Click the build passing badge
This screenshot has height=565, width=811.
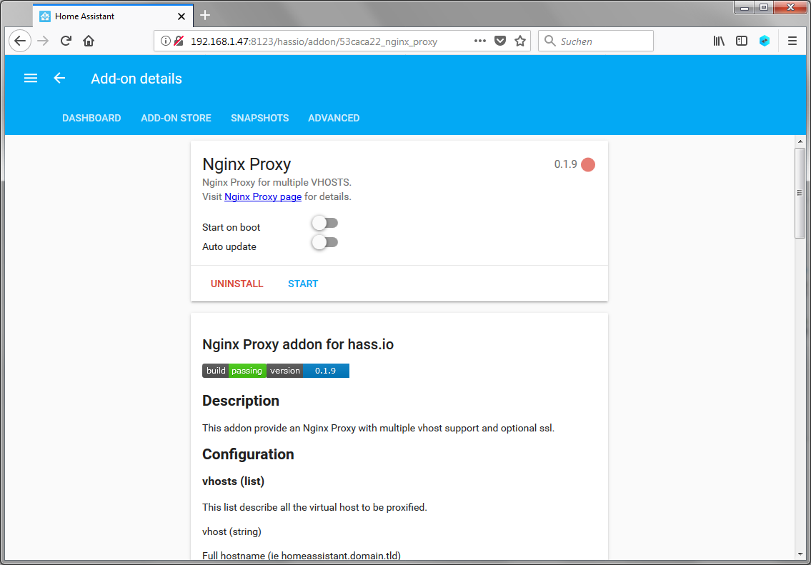(x=234, y=371)
